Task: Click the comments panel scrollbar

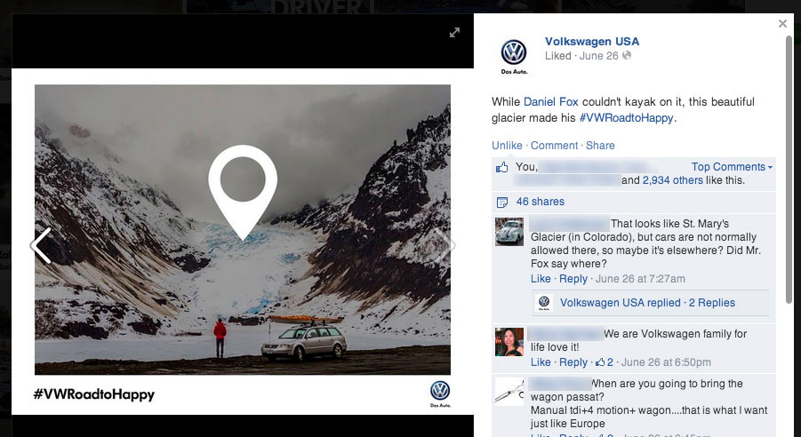Action: pos(789,169)
